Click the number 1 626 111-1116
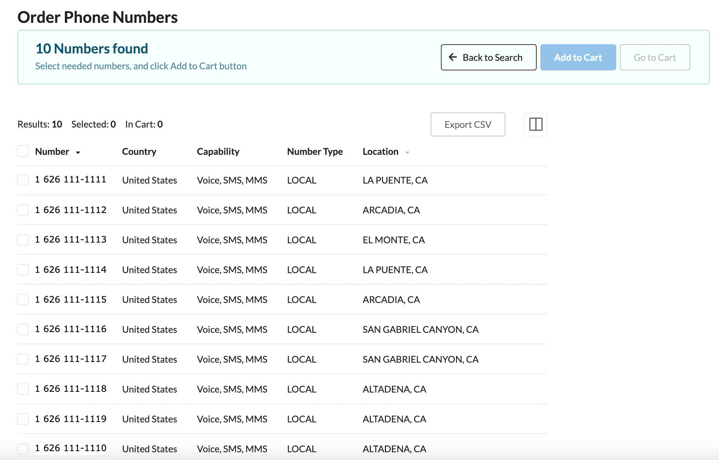The image size is (719, 460). pyautogui.click(x=71, y=329)
